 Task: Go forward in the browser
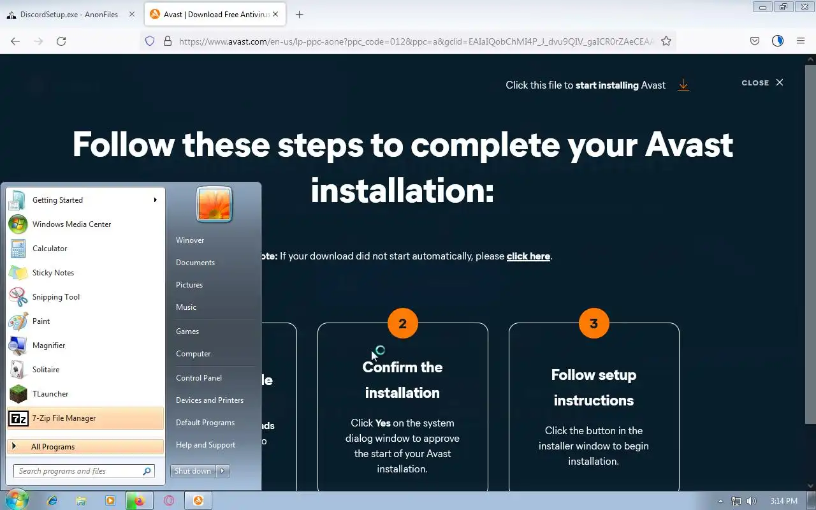click(38, 41)
